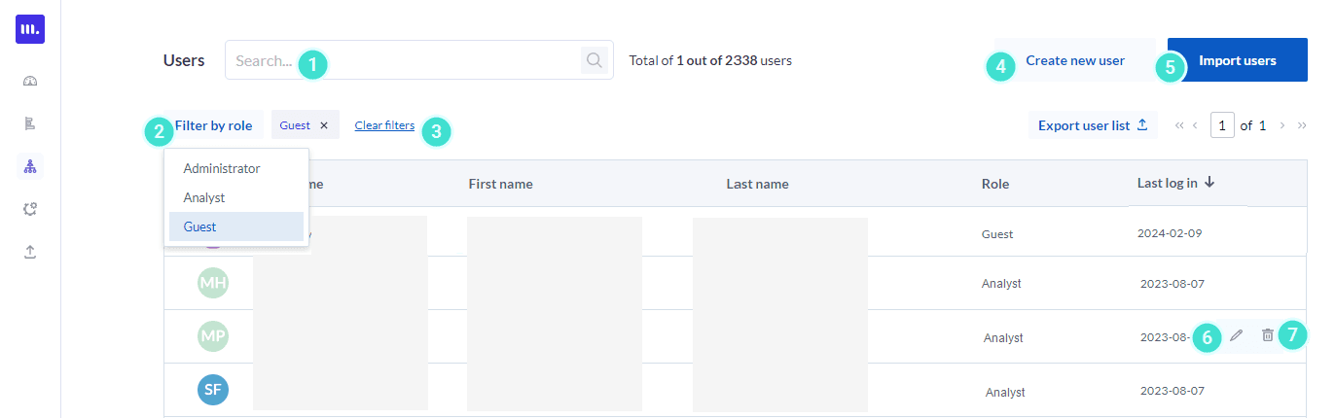Click the Guest role cell in first row

997,234
